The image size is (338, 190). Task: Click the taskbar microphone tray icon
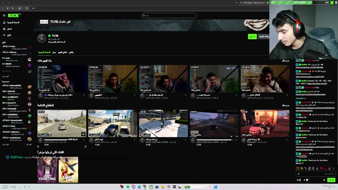pos(25,187)
